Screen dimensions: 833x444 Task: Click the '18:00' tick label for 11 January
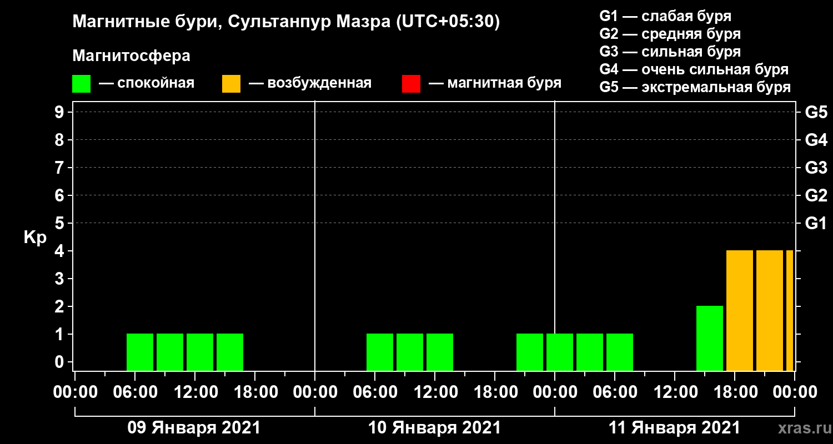pos(735,392)
